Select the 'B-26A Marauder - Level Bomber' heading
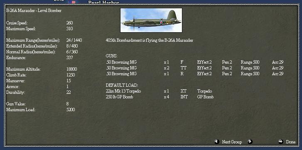The image size is (302, 150). pyautogui.click(x=34, y=10)
